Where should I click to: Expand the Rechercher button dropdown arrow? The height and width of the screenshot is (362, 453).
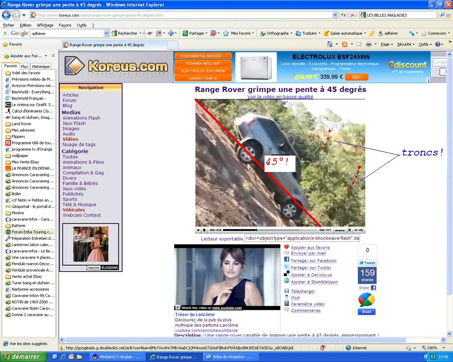(140, 33)
